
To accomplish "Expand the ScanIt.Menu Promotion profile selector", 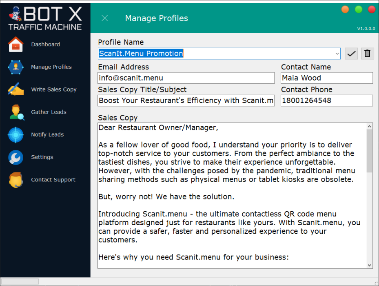I will pos(337,53).
